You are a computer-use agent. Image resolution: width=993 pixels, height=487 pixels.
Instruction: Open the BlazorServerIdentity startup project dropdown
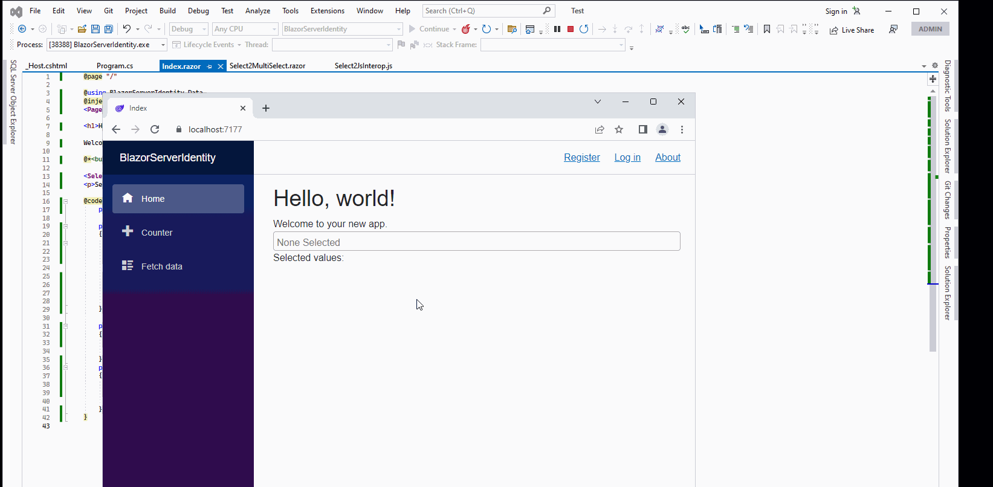coord(342,29)
